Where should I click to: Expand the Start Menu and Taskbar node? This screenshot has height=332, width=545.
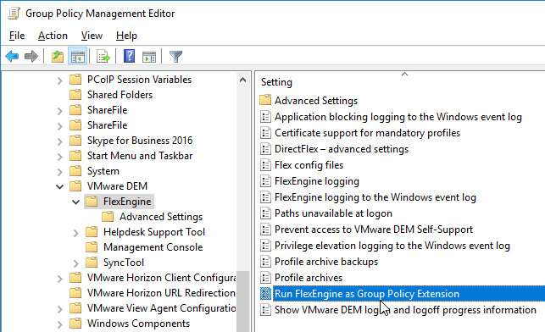click(x=60, y=157)
